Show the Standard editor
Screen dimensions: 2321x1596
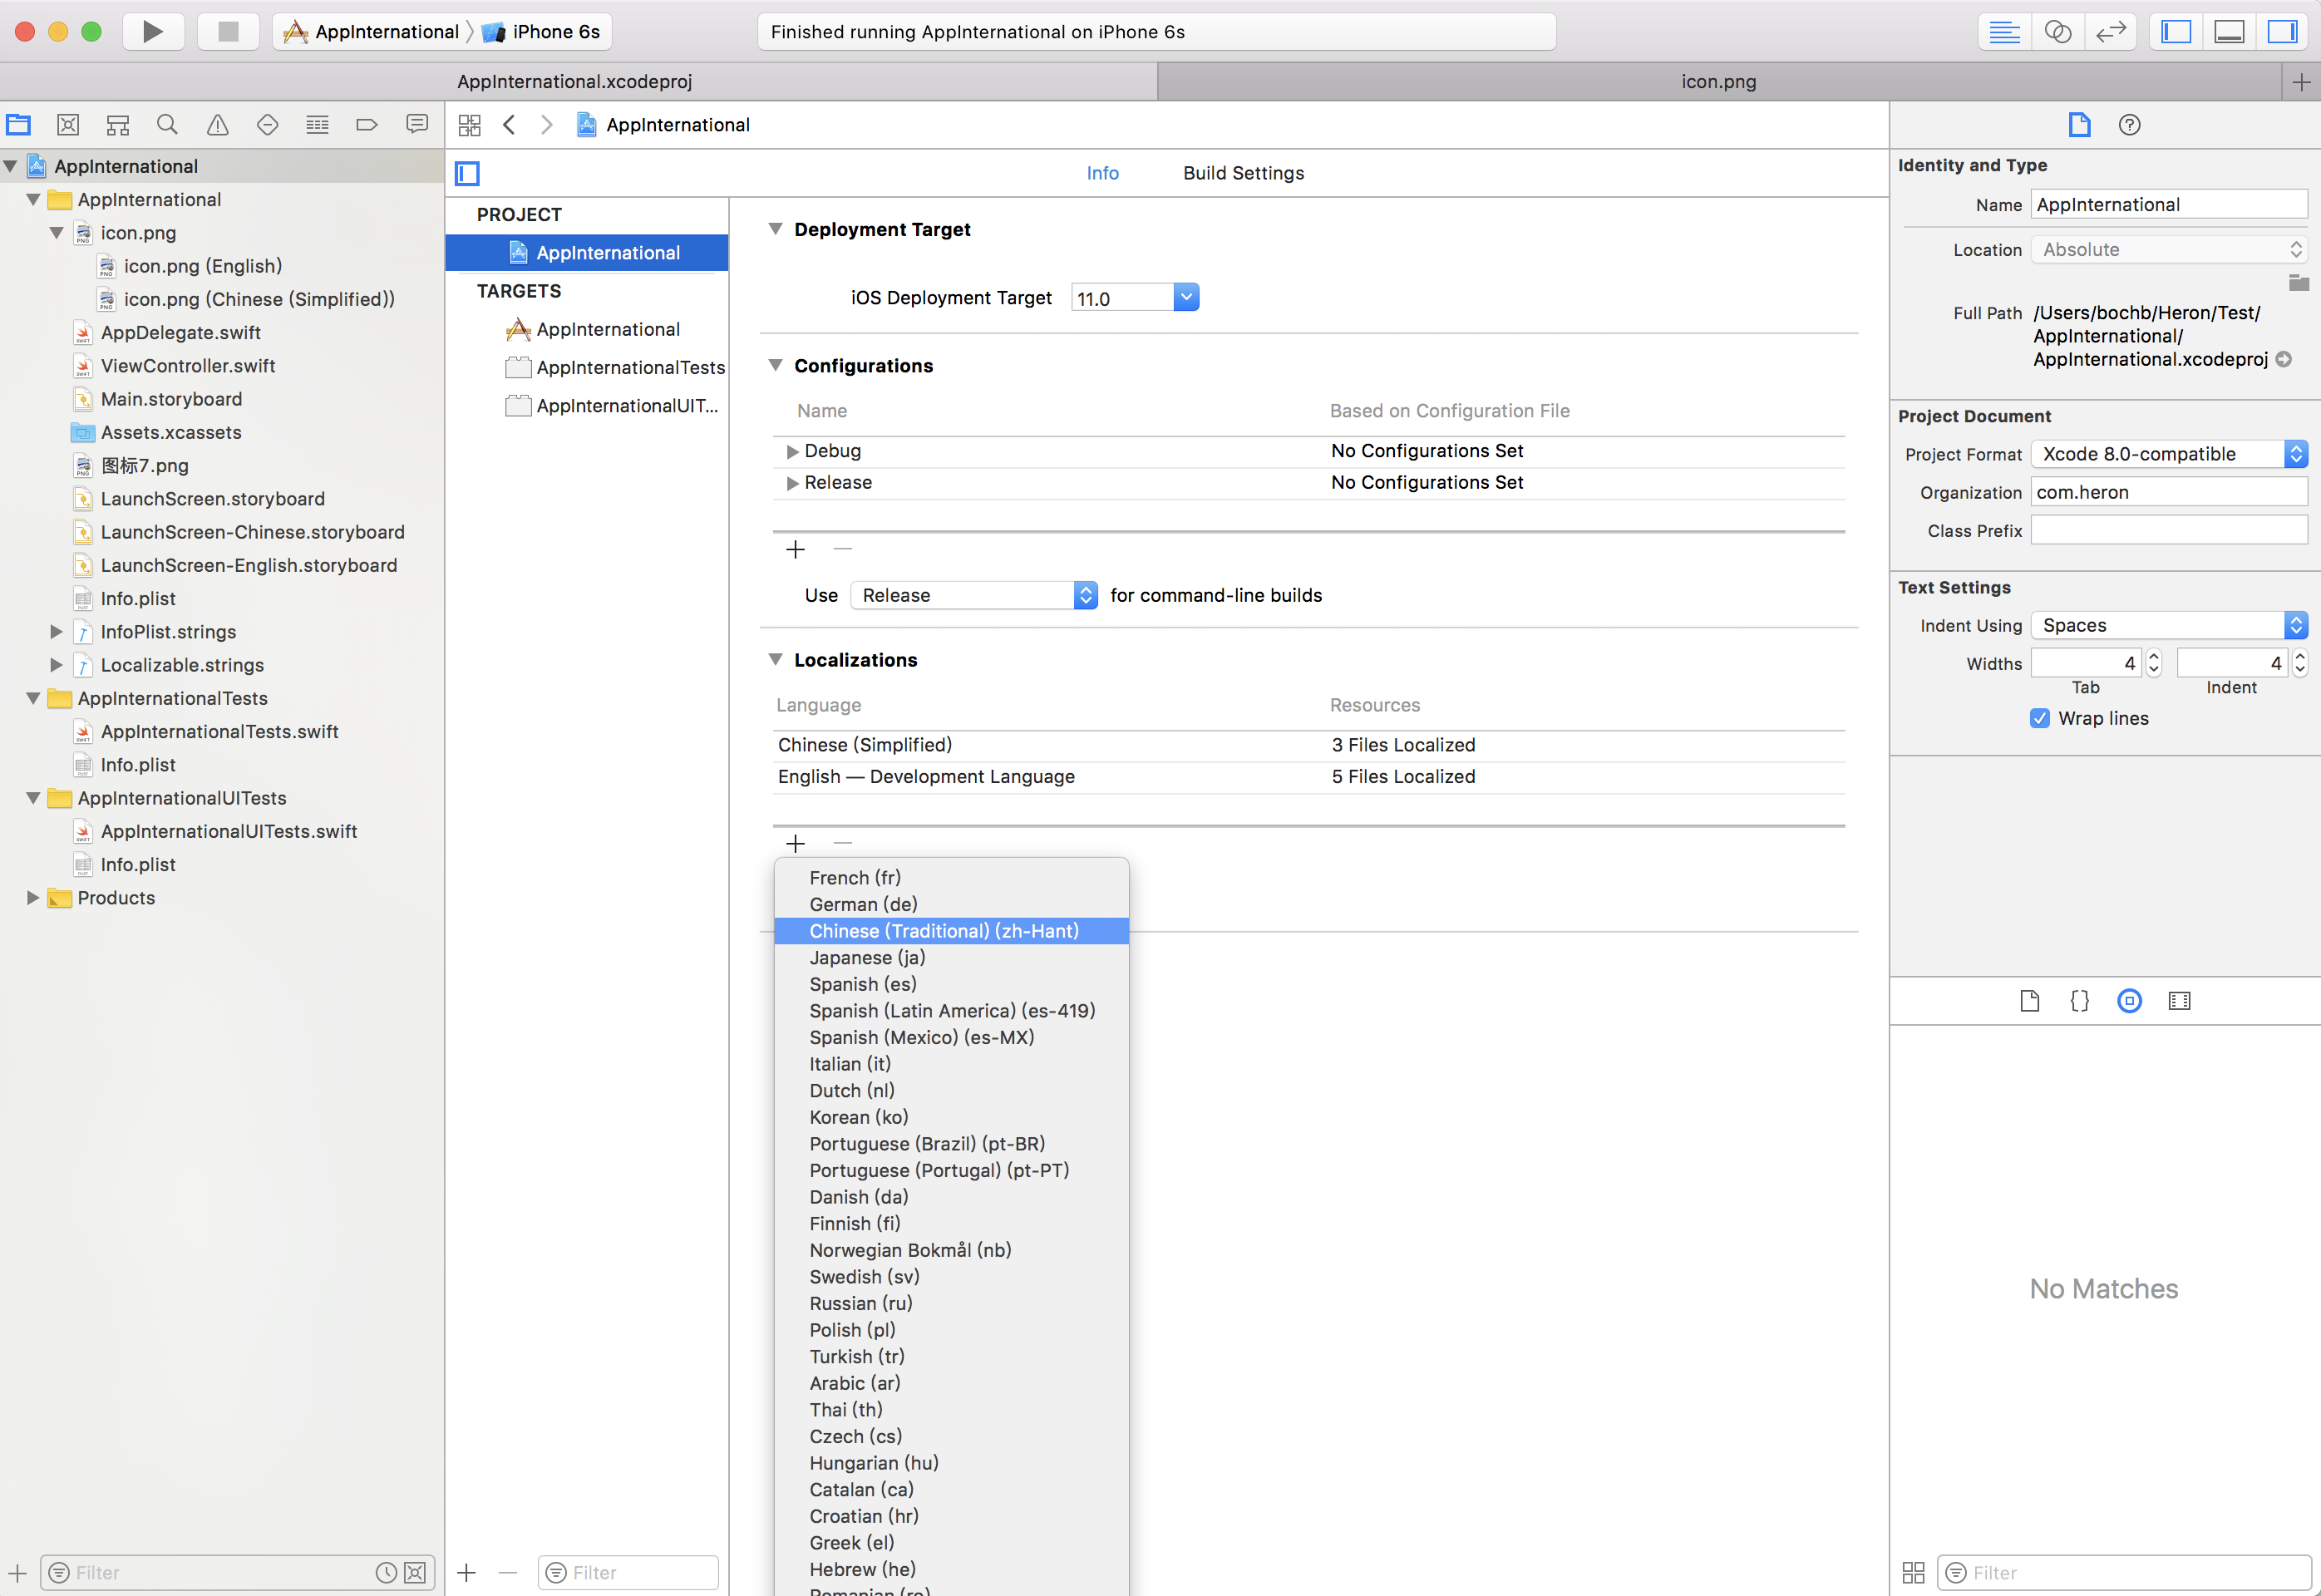[x=2004, y=31]
